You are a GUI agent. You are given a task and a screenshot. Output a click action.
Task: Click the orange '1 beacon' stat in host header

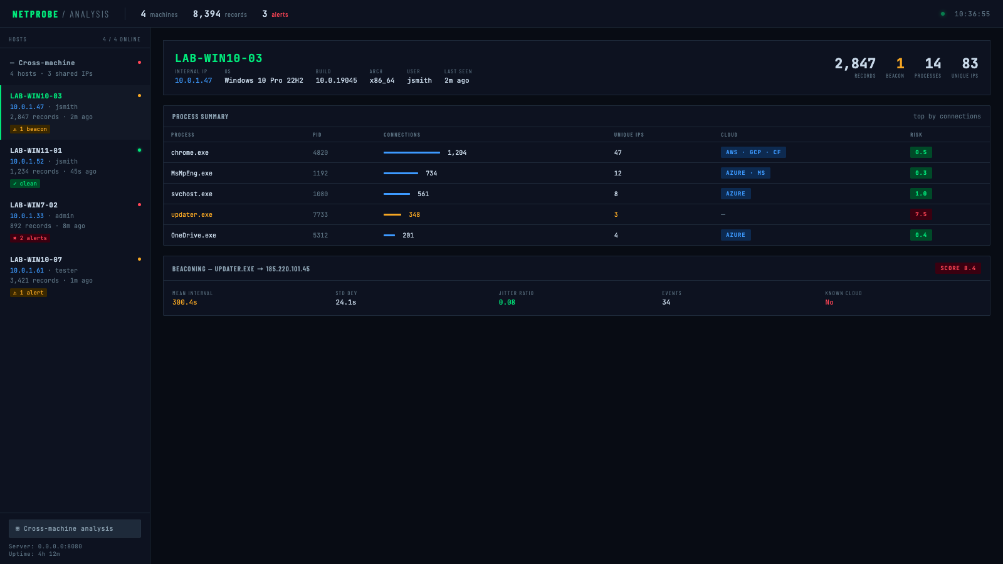tap(895, 67)
